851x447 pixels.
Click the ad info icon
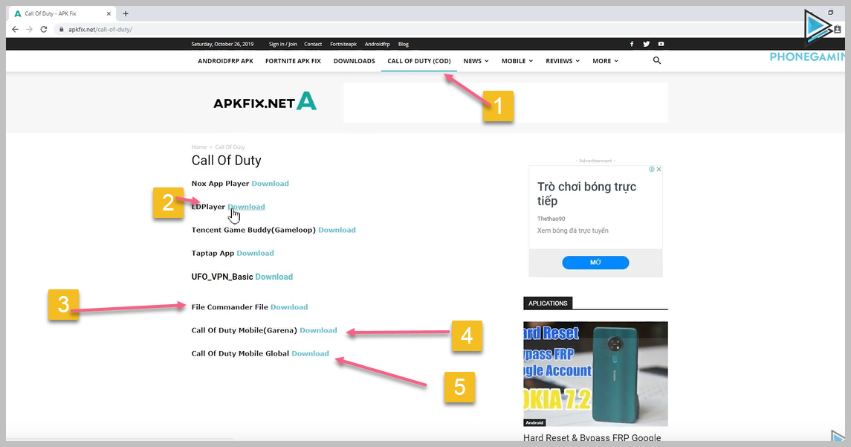[x=652, y=170]
